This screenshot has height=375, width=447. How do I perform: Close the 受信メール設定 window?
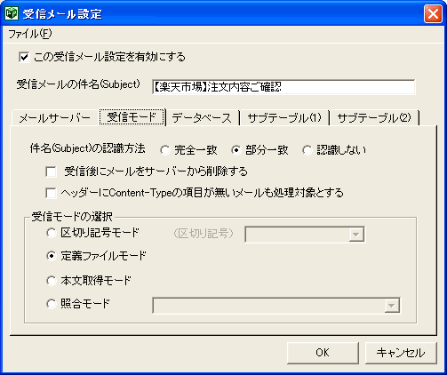tap(433, 13)
